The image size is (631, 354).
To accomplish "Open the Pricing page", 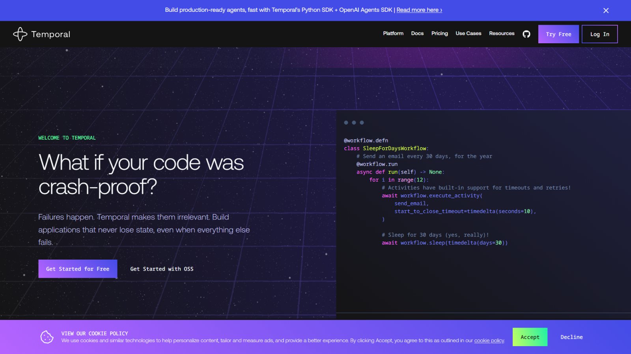I will click(440, 33).
